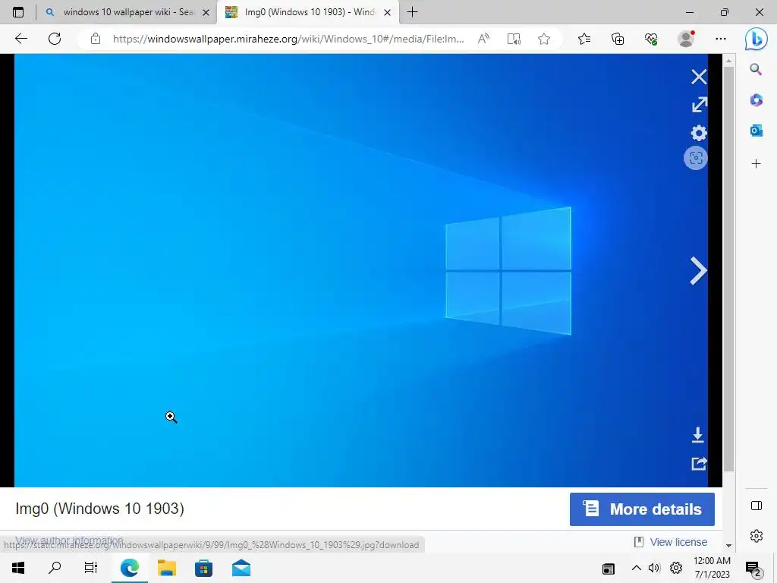Add this page to favorites

pos(544,39)
